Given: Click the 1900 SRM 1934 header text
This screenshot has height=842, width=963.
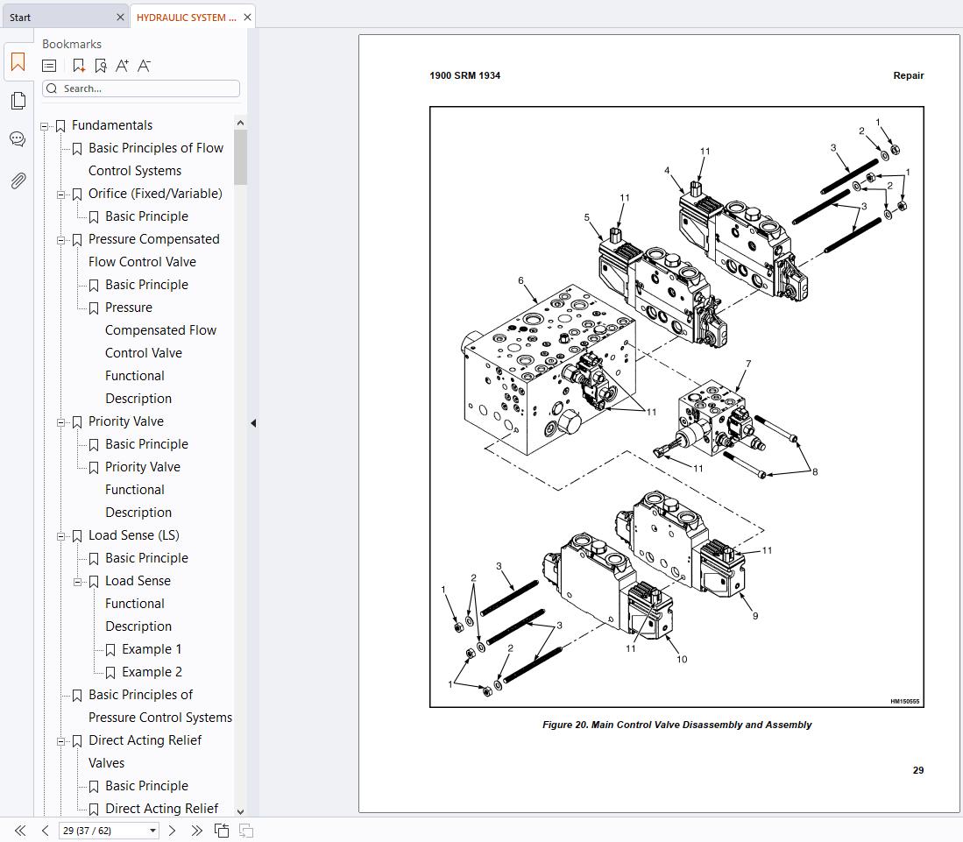Looking at the screenshot, I should [465, 75].
